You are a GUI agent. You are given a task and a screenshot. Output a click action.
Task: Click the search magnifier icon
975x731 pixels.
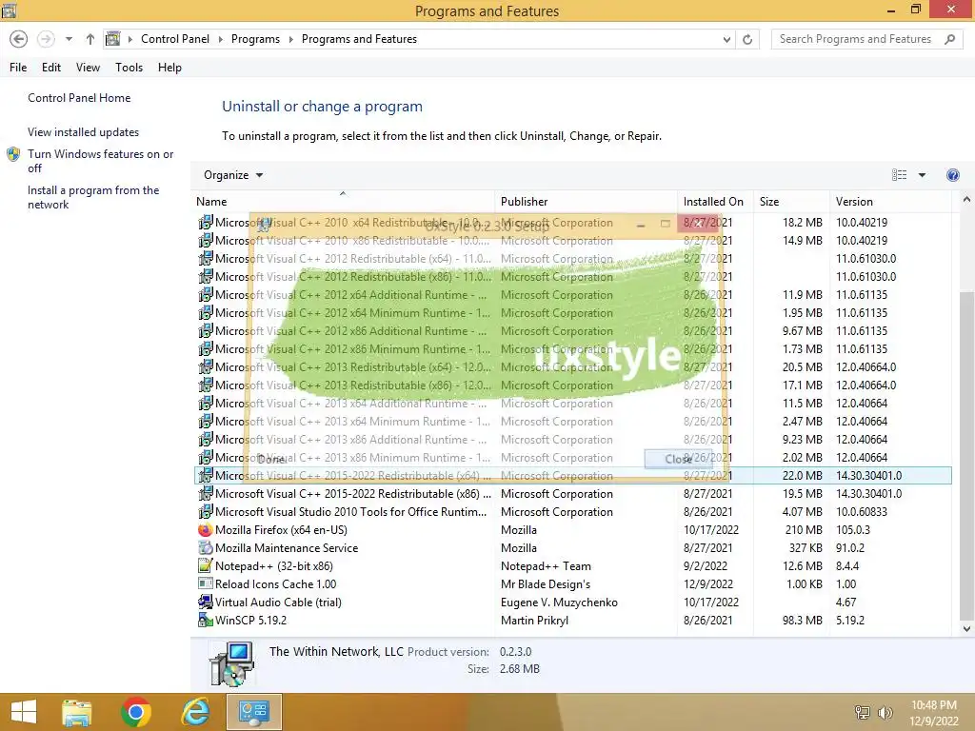click(x=949, y=39)
